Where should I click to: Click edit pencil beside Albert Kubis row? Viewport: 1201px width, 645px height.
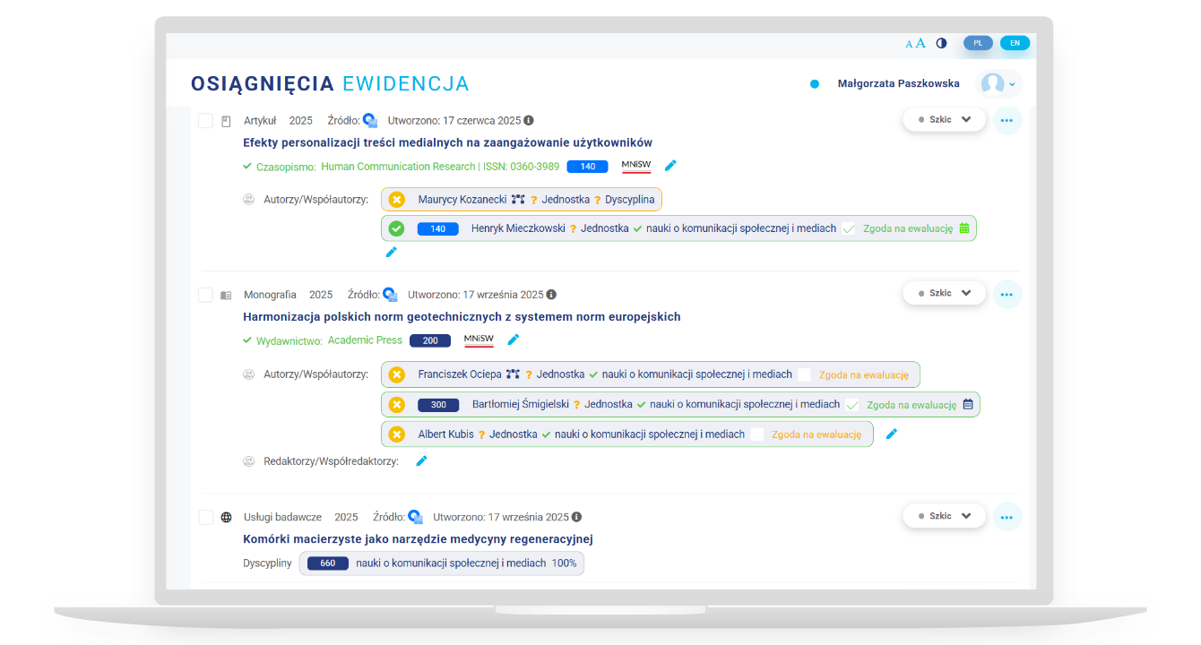point(891,434)
